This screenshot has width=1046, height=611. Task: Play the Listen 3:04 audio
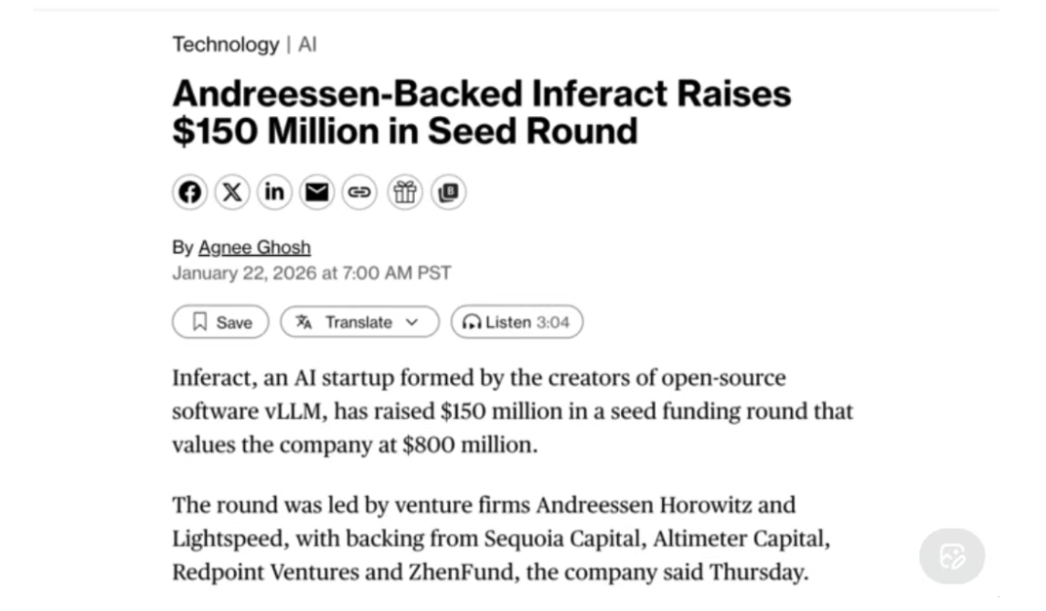[517, 322]
